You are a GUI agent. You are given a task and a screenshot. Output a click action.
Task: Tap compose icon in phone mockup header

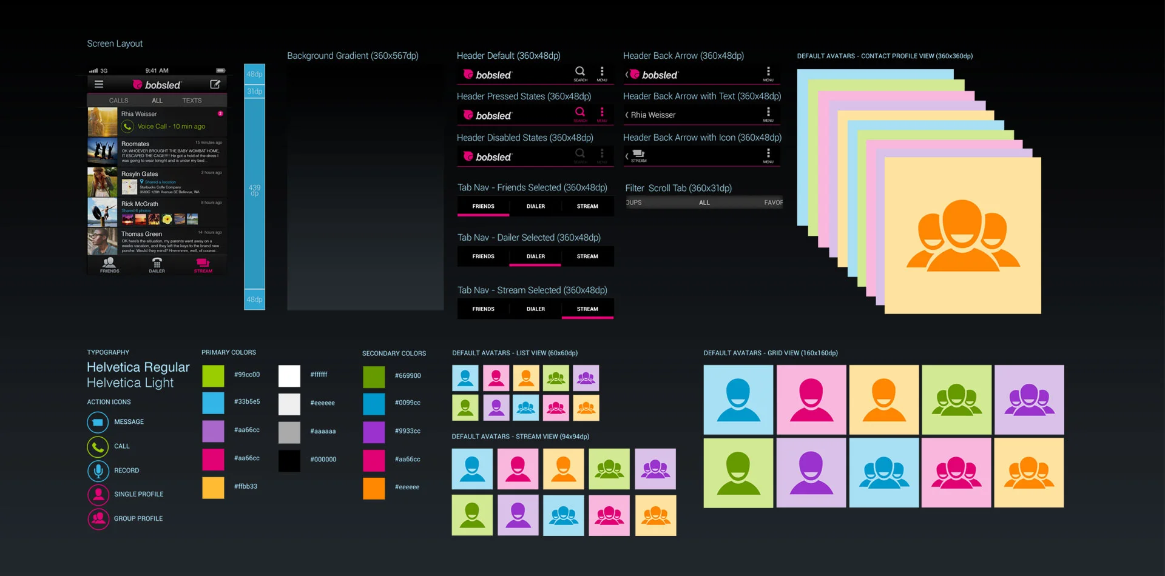[215, 84]
